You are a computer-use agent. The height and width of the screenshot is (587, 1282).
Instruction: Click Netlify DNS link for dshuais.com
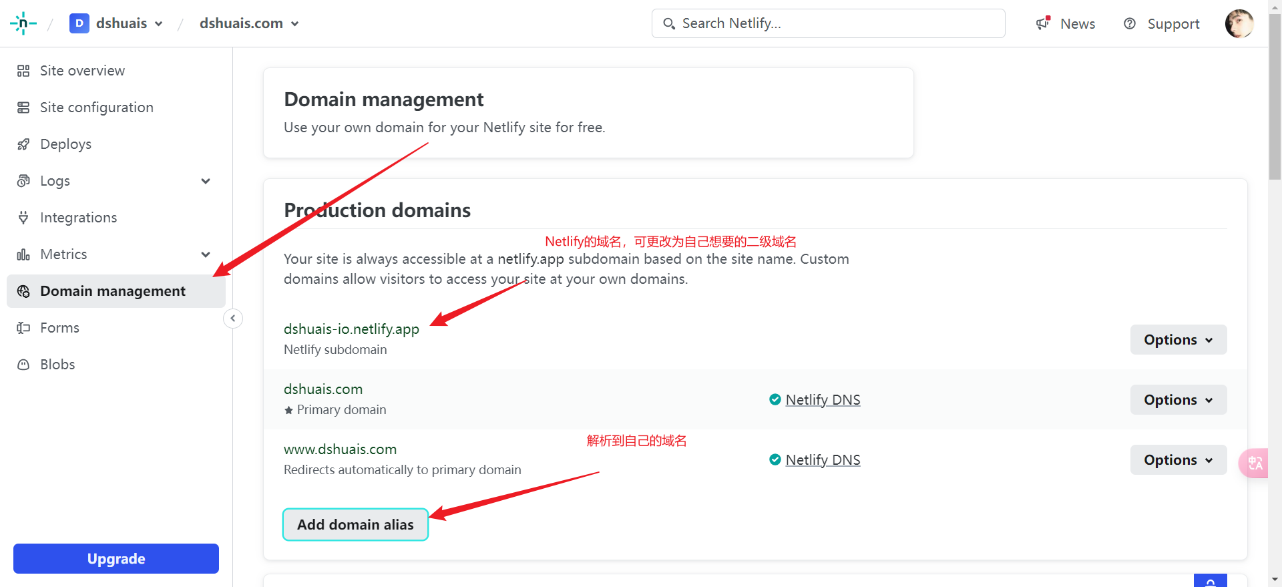(x=823, y=400)
